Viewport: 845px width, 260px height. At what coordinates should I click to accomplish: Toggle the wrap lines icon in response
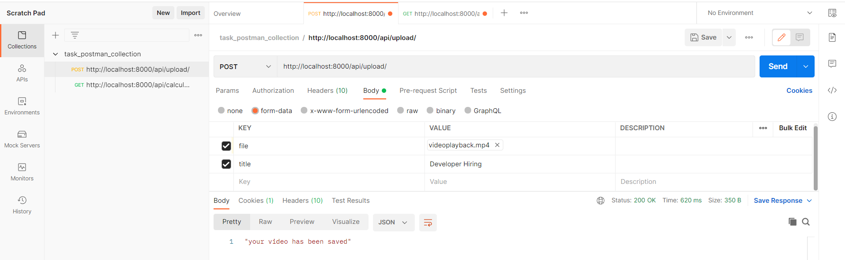point(428,223)
